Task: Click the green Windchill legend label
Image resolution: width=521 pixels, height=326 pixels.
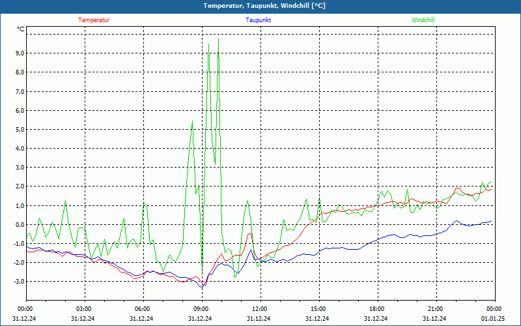Action: pyautogui.click(x=423, y=20)
